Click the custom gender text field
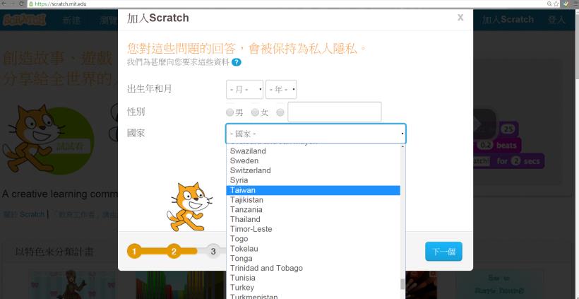This screenshot has height=299, width=579. pos(335,112)
